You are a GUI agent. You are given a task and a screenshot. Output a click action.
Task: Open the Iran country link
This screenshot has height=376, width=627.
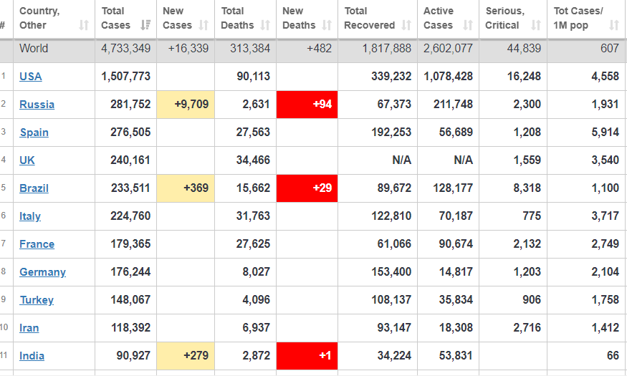[x=29, y=328]
